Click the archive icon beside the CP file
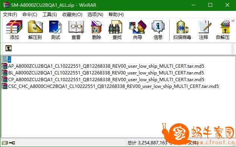This screenshot has width=236, height=147. tap(4, 79)
